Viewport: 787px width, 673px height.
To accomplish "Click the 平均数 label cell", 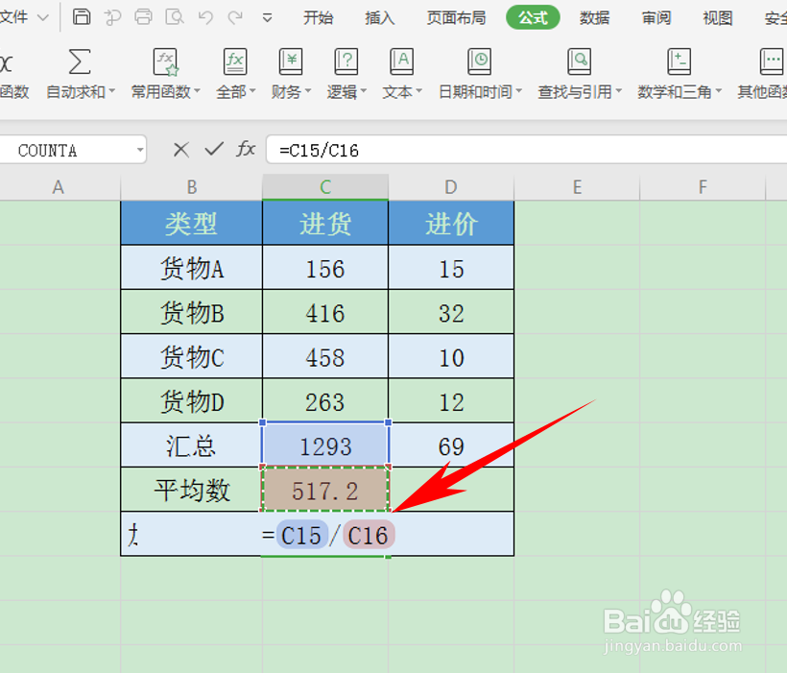I will tap(191, 490).
